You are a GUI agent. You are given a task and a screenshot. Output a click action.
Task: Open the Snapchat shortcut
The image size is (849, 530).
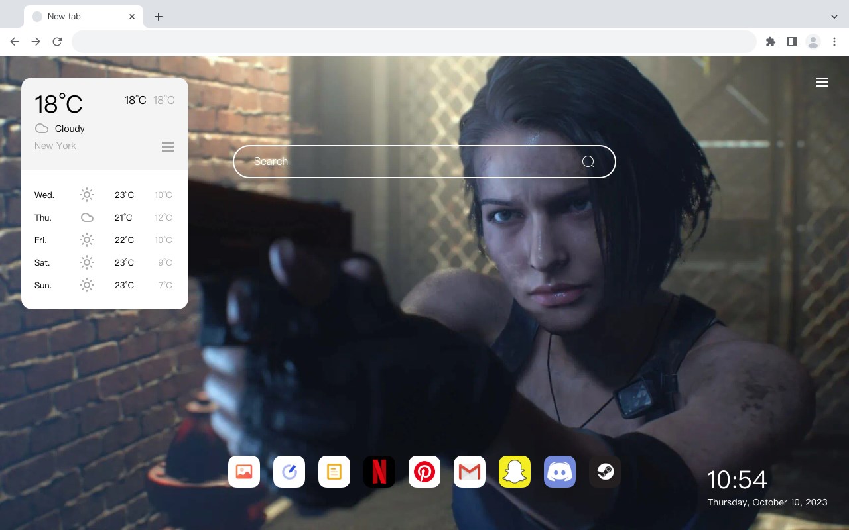point(515,472)
